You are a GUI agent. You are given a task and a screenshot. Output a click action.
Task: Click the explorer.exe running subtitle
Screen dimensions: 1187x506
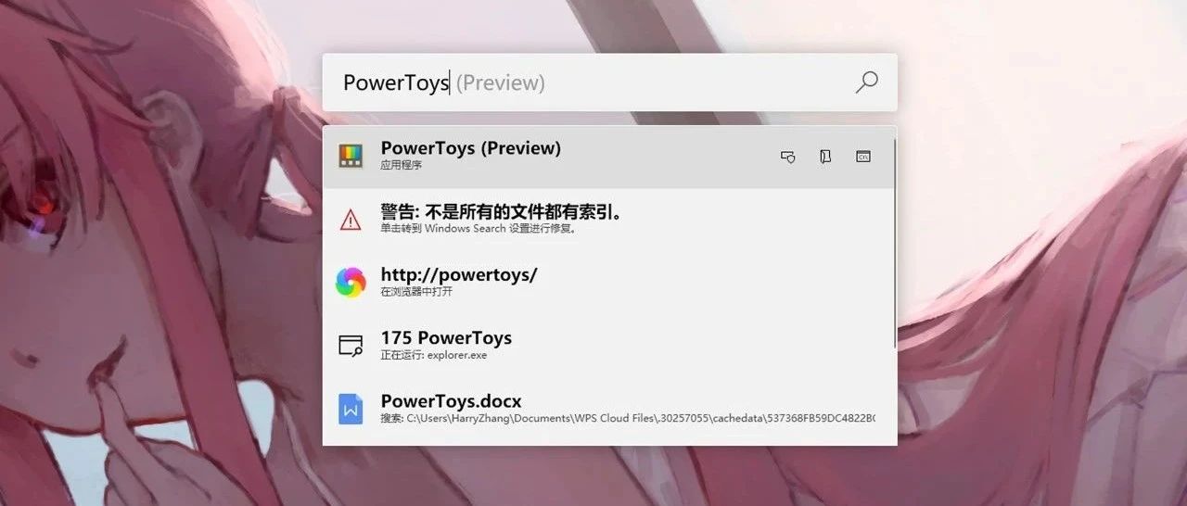coord(434,355)
